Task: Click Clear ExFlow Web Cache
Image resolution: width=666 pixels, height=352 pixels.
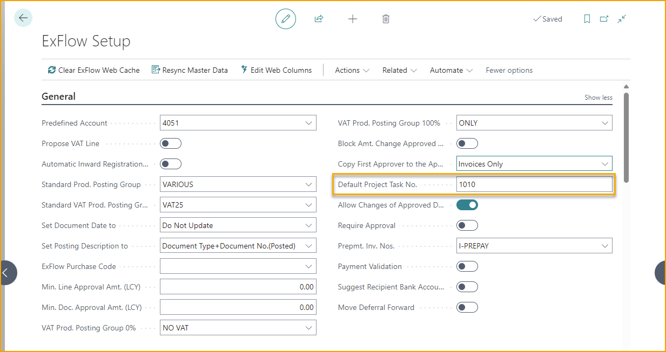Action: click(93, 70)
